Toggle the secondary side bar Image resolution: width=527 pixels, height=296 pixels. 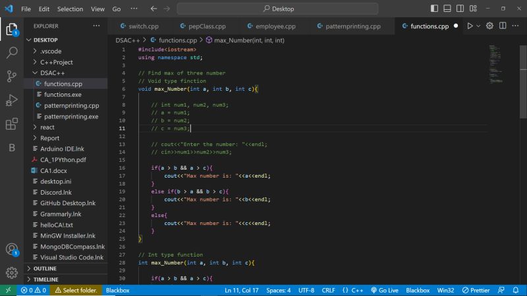(x=460, y=9)
